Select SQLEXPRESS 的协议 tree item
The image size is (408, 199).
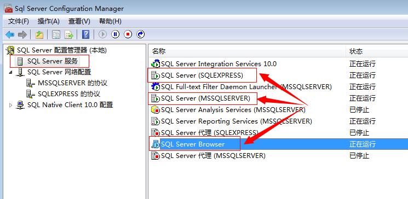pos(69,94)
